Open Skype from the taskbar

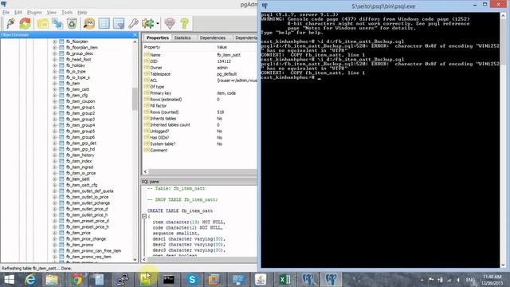(192, 280)
